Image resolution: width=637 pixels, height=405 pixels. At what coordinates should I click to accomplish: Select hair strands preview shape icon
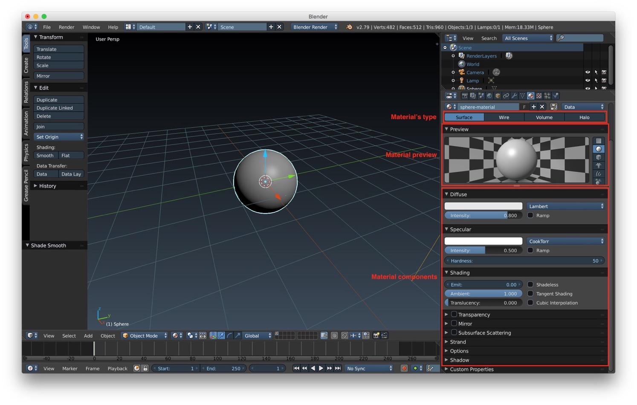click(x=599, y=174)
